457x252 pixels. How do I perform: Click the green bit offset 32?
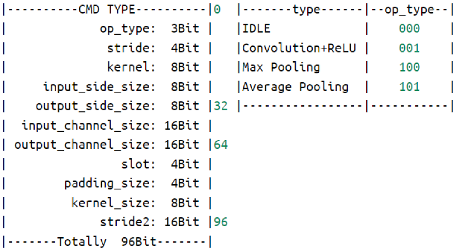(221, 106)
